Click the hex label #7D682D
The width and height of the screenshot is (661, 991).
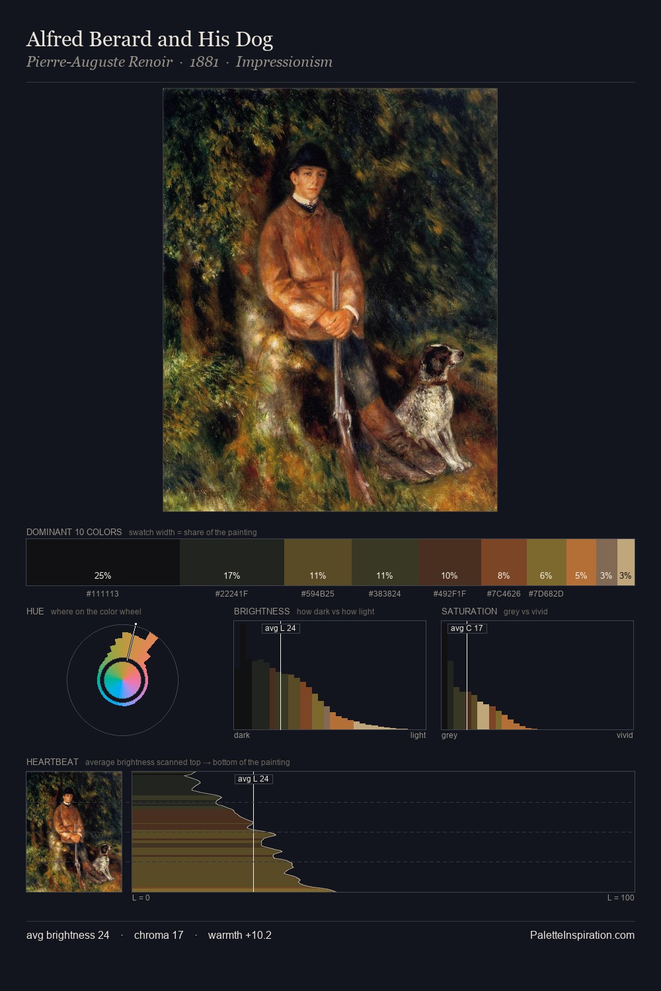click(x=546, y=594)
